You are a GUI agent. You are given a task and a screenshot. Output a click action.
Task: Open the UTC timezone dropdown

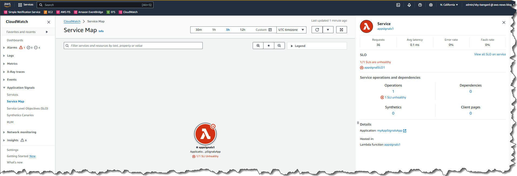point(291,30)
